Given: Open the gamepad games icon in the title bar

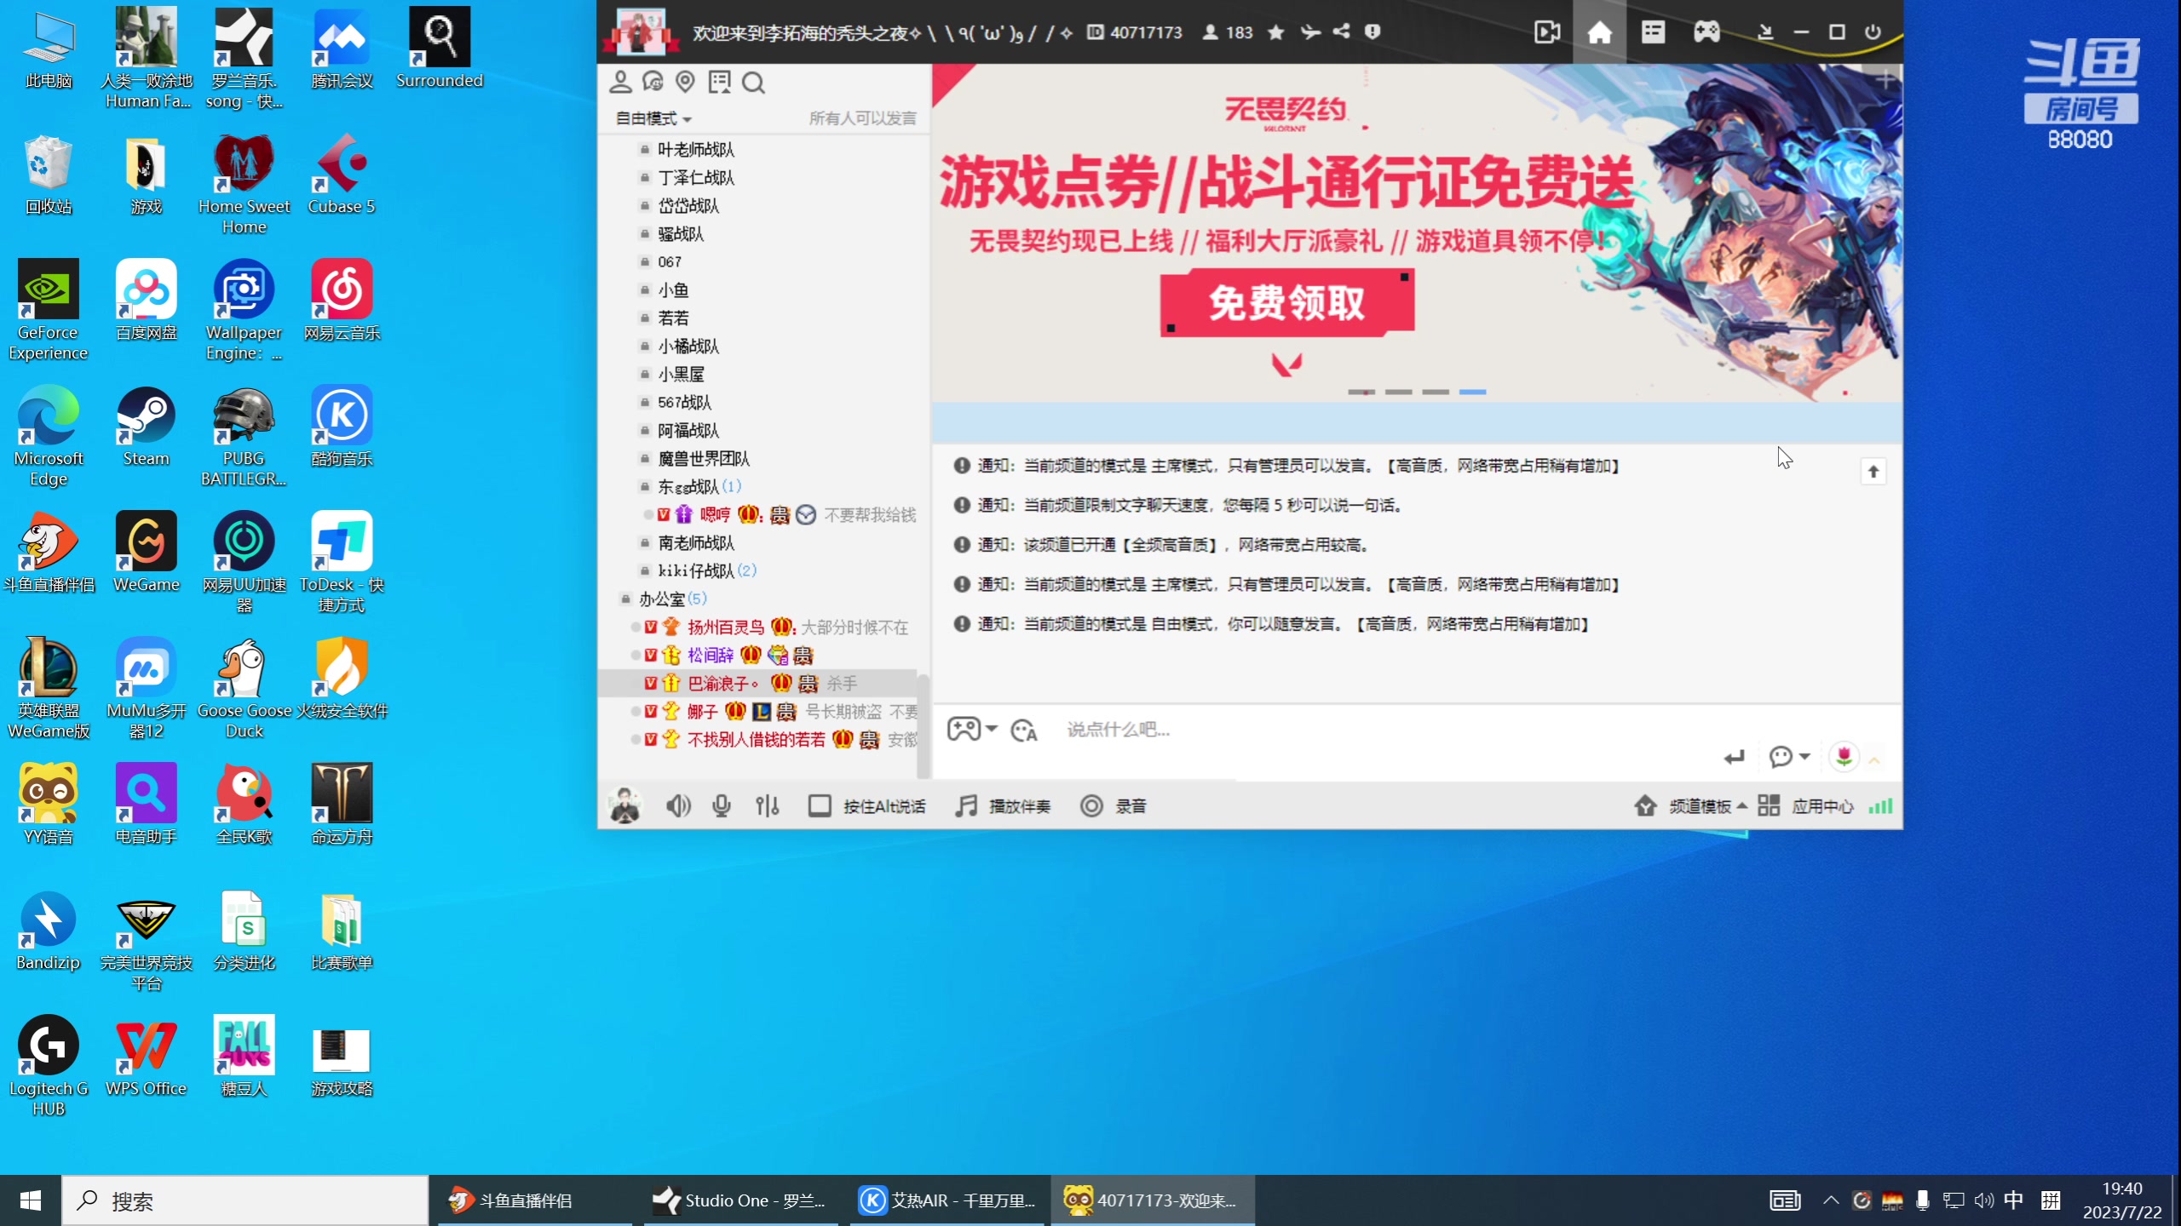Looking at the screenshot, I should coord(1707,32).
